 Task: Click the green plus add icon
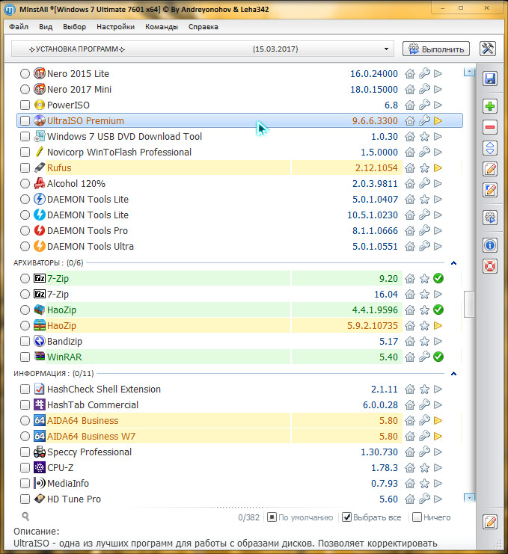(x=490, y=106)
